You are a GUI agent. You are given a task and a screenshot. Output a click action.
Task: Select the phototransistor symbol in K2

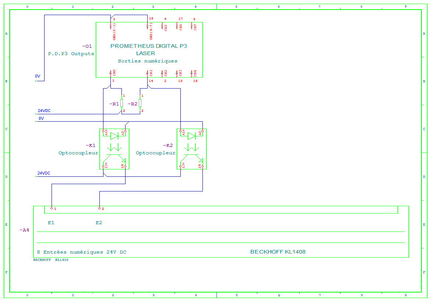click(192, 158)
